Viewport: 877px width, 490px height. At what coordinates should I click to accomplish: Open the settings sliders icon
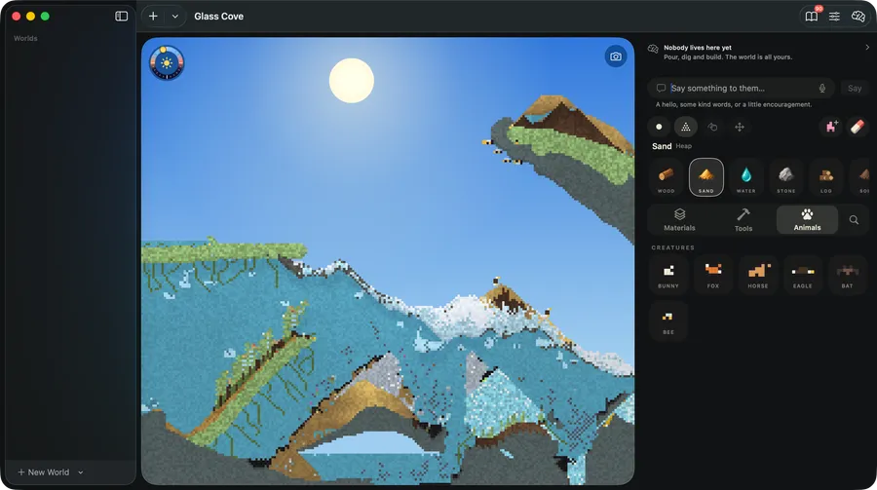tap(834, 17)
